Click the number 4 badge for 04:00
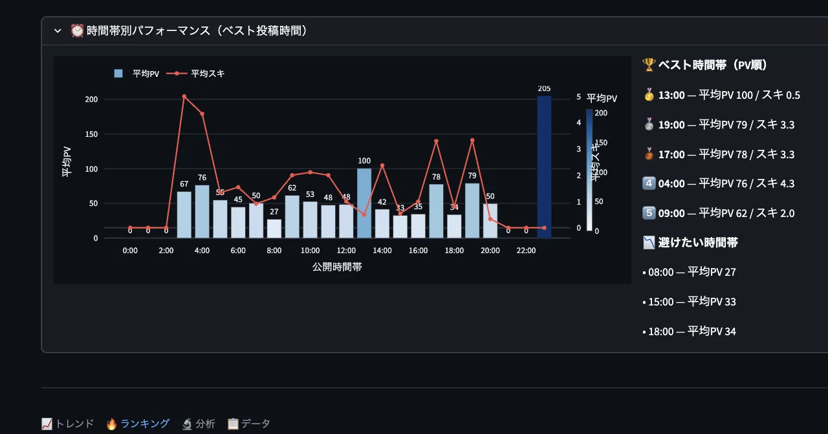The width and height of the screenshot is (828, 434). coord(649,183)
